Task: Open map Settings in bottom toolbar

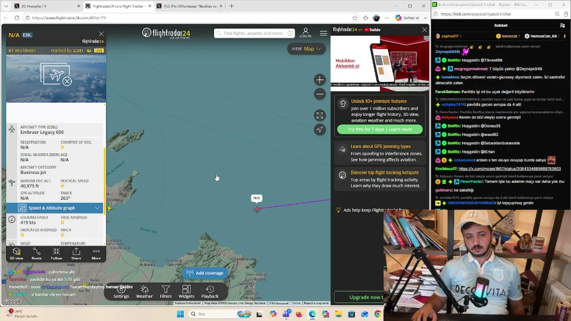Action: coord(121,292)
